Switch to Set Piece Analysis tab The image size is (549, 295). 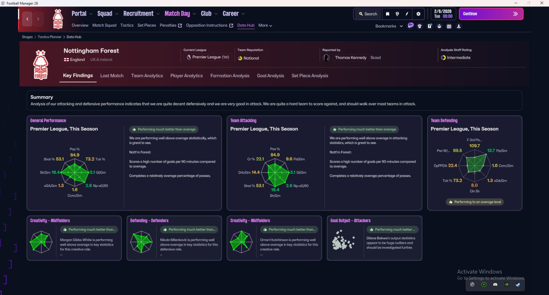click(x=310, y=75)
